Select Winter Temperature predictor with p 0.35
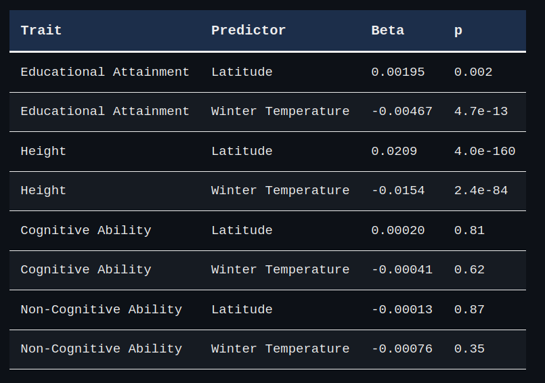Screen dimensions: 545x383 point(280,349)
